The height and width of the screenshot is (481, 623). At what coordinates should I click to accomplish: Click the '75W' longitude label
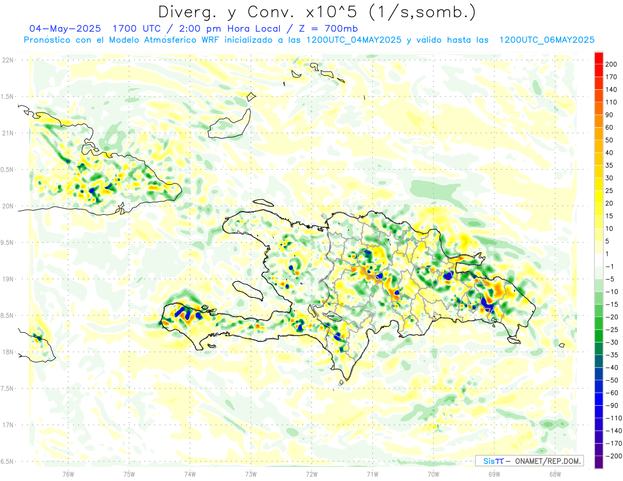[x=129, y=474]
